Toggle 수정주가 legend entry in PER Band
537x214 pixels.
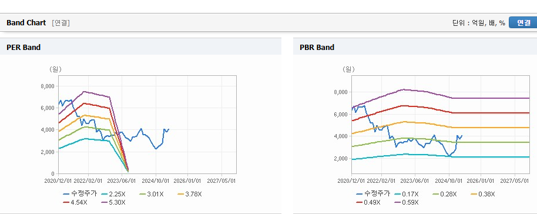pyautogui.click(x=80, y=194)
